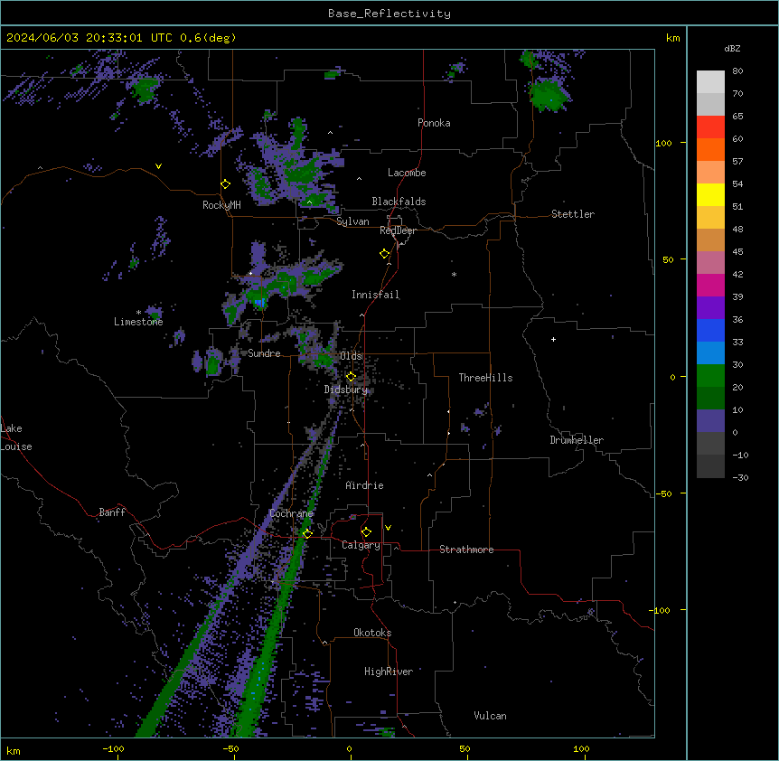Click the 100 tick on the right axis
The image size is (779, 761).
click(x=663, y=143)
